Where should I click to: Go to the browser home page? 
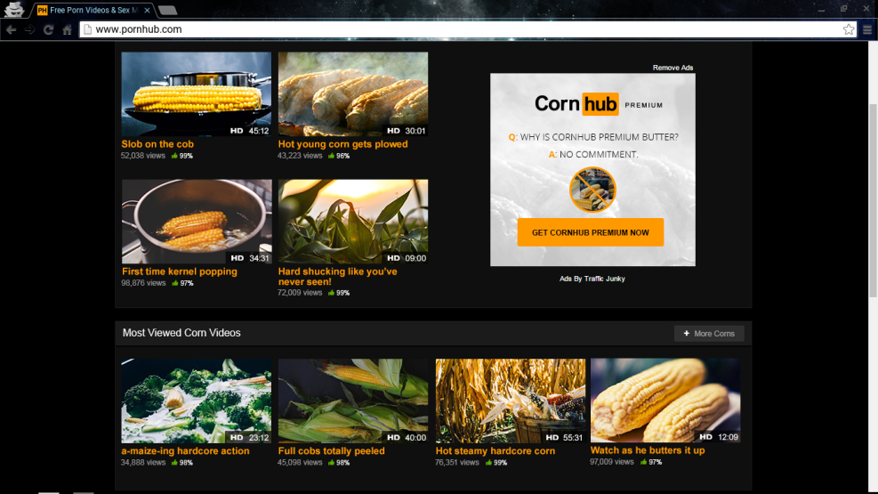pyautogui.click(x=67, y=29)
